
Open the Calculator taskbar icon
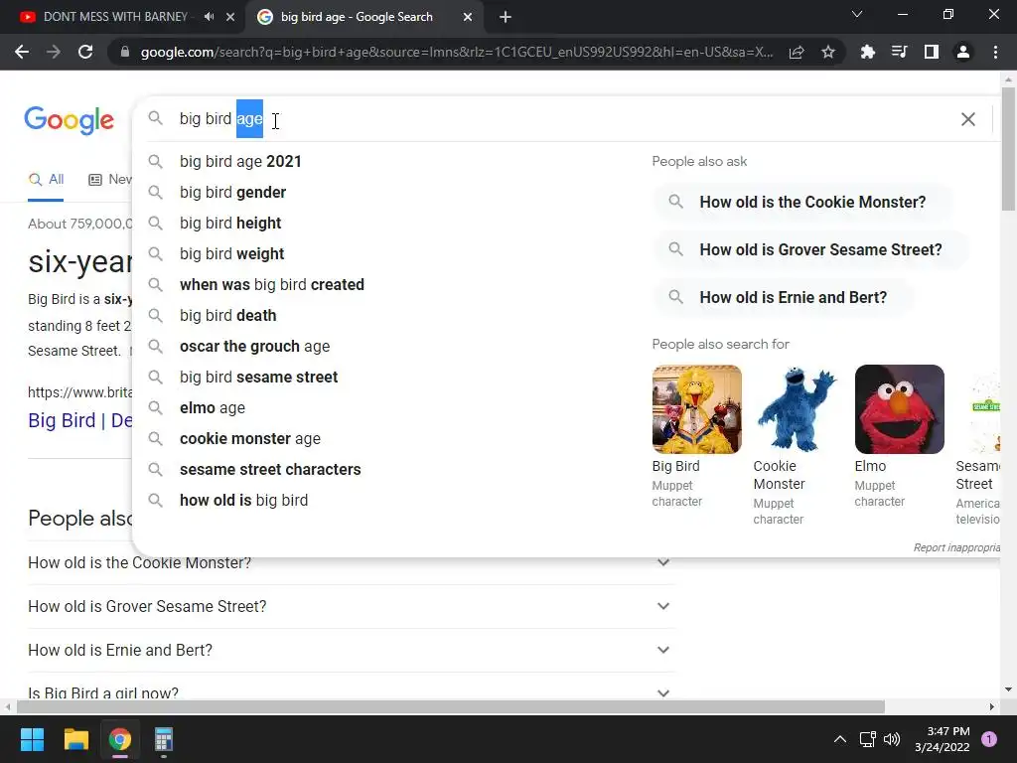coord(164,739)
